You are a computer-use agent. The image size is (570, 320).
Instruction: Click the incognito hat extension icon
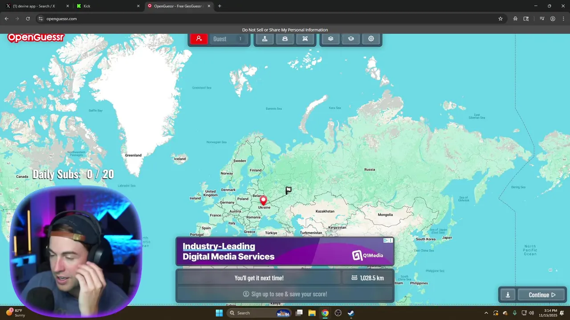[515, 19]
